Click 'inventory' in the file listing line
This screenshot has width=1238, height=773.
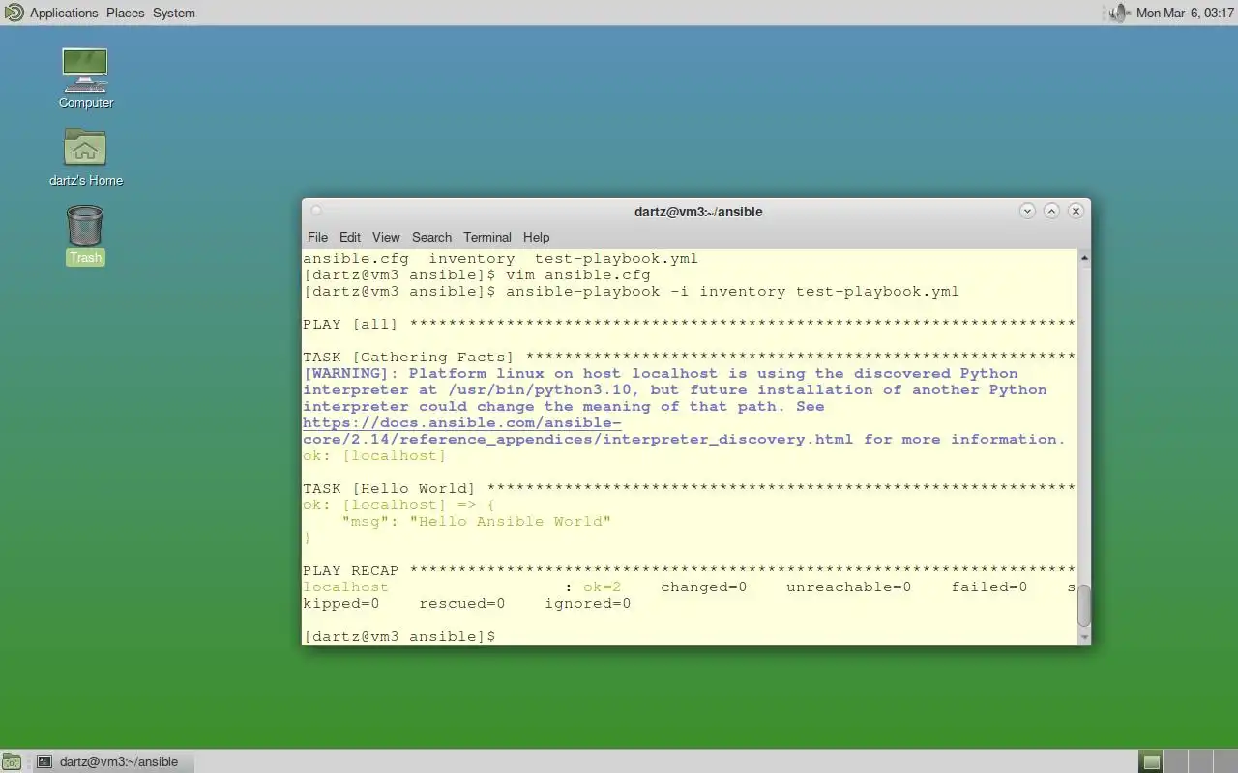(x=471, y=258)
